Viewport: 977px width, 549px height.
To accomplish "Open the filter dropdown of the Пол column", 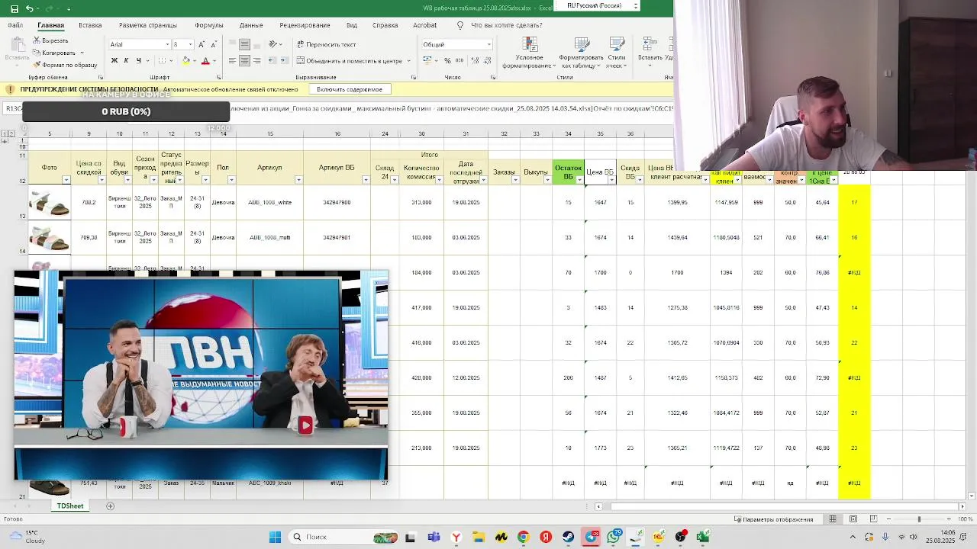I will coord(231,180).
